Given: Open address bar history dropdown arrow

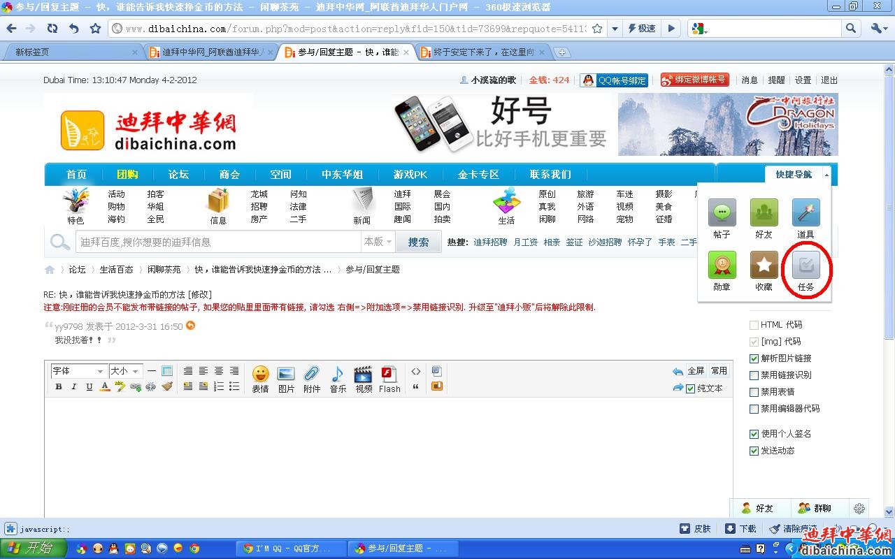Looking at the screenshot, I should click(615, 29).
